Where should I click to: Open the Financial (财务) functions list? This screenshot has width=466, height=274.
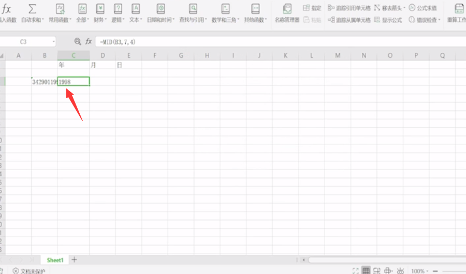point(100,13)
